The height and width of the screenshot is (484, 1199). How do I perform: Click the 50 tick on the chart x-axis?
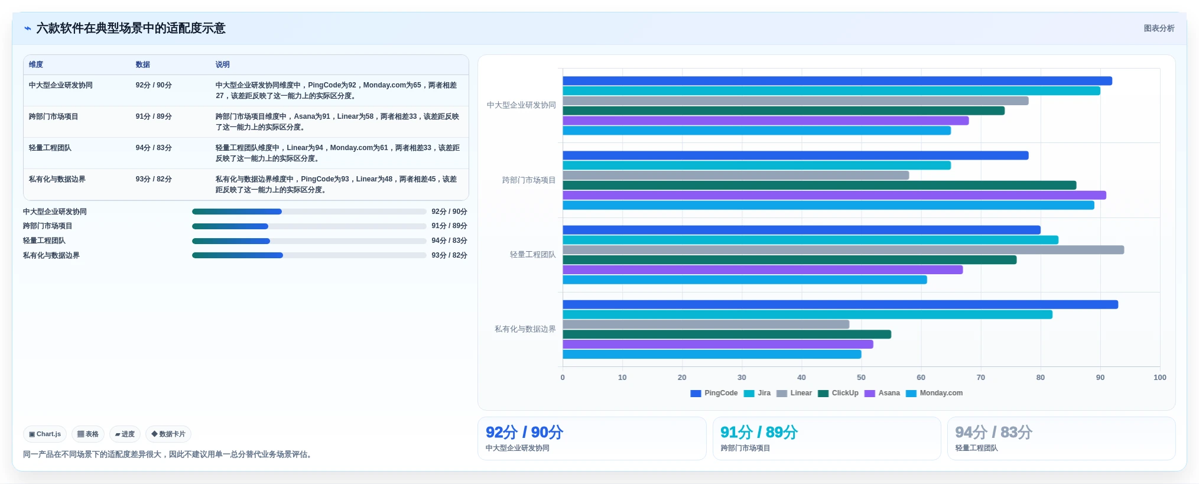pos(861,378)
